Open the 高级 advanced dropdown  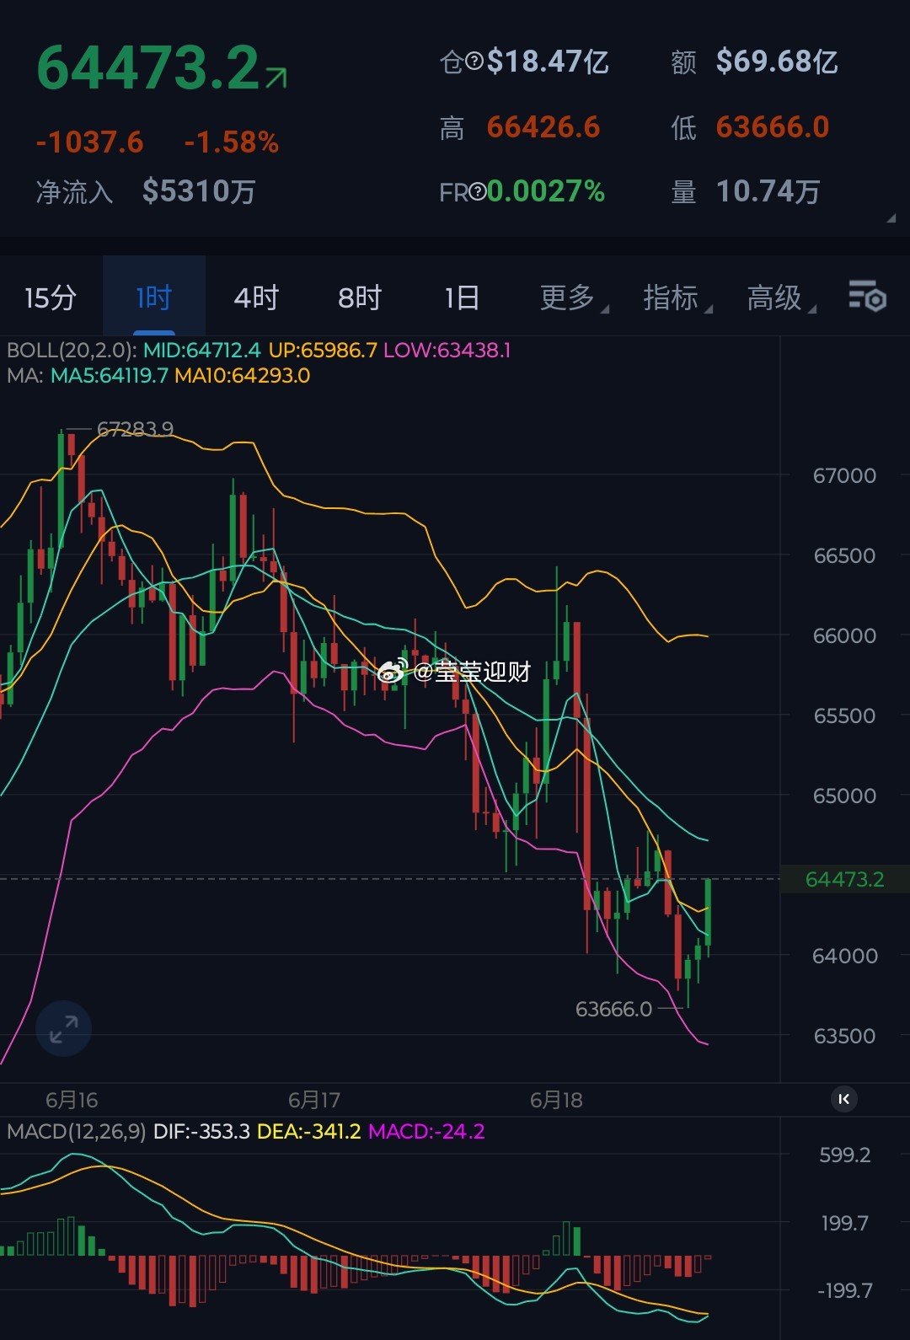(781, 297)
